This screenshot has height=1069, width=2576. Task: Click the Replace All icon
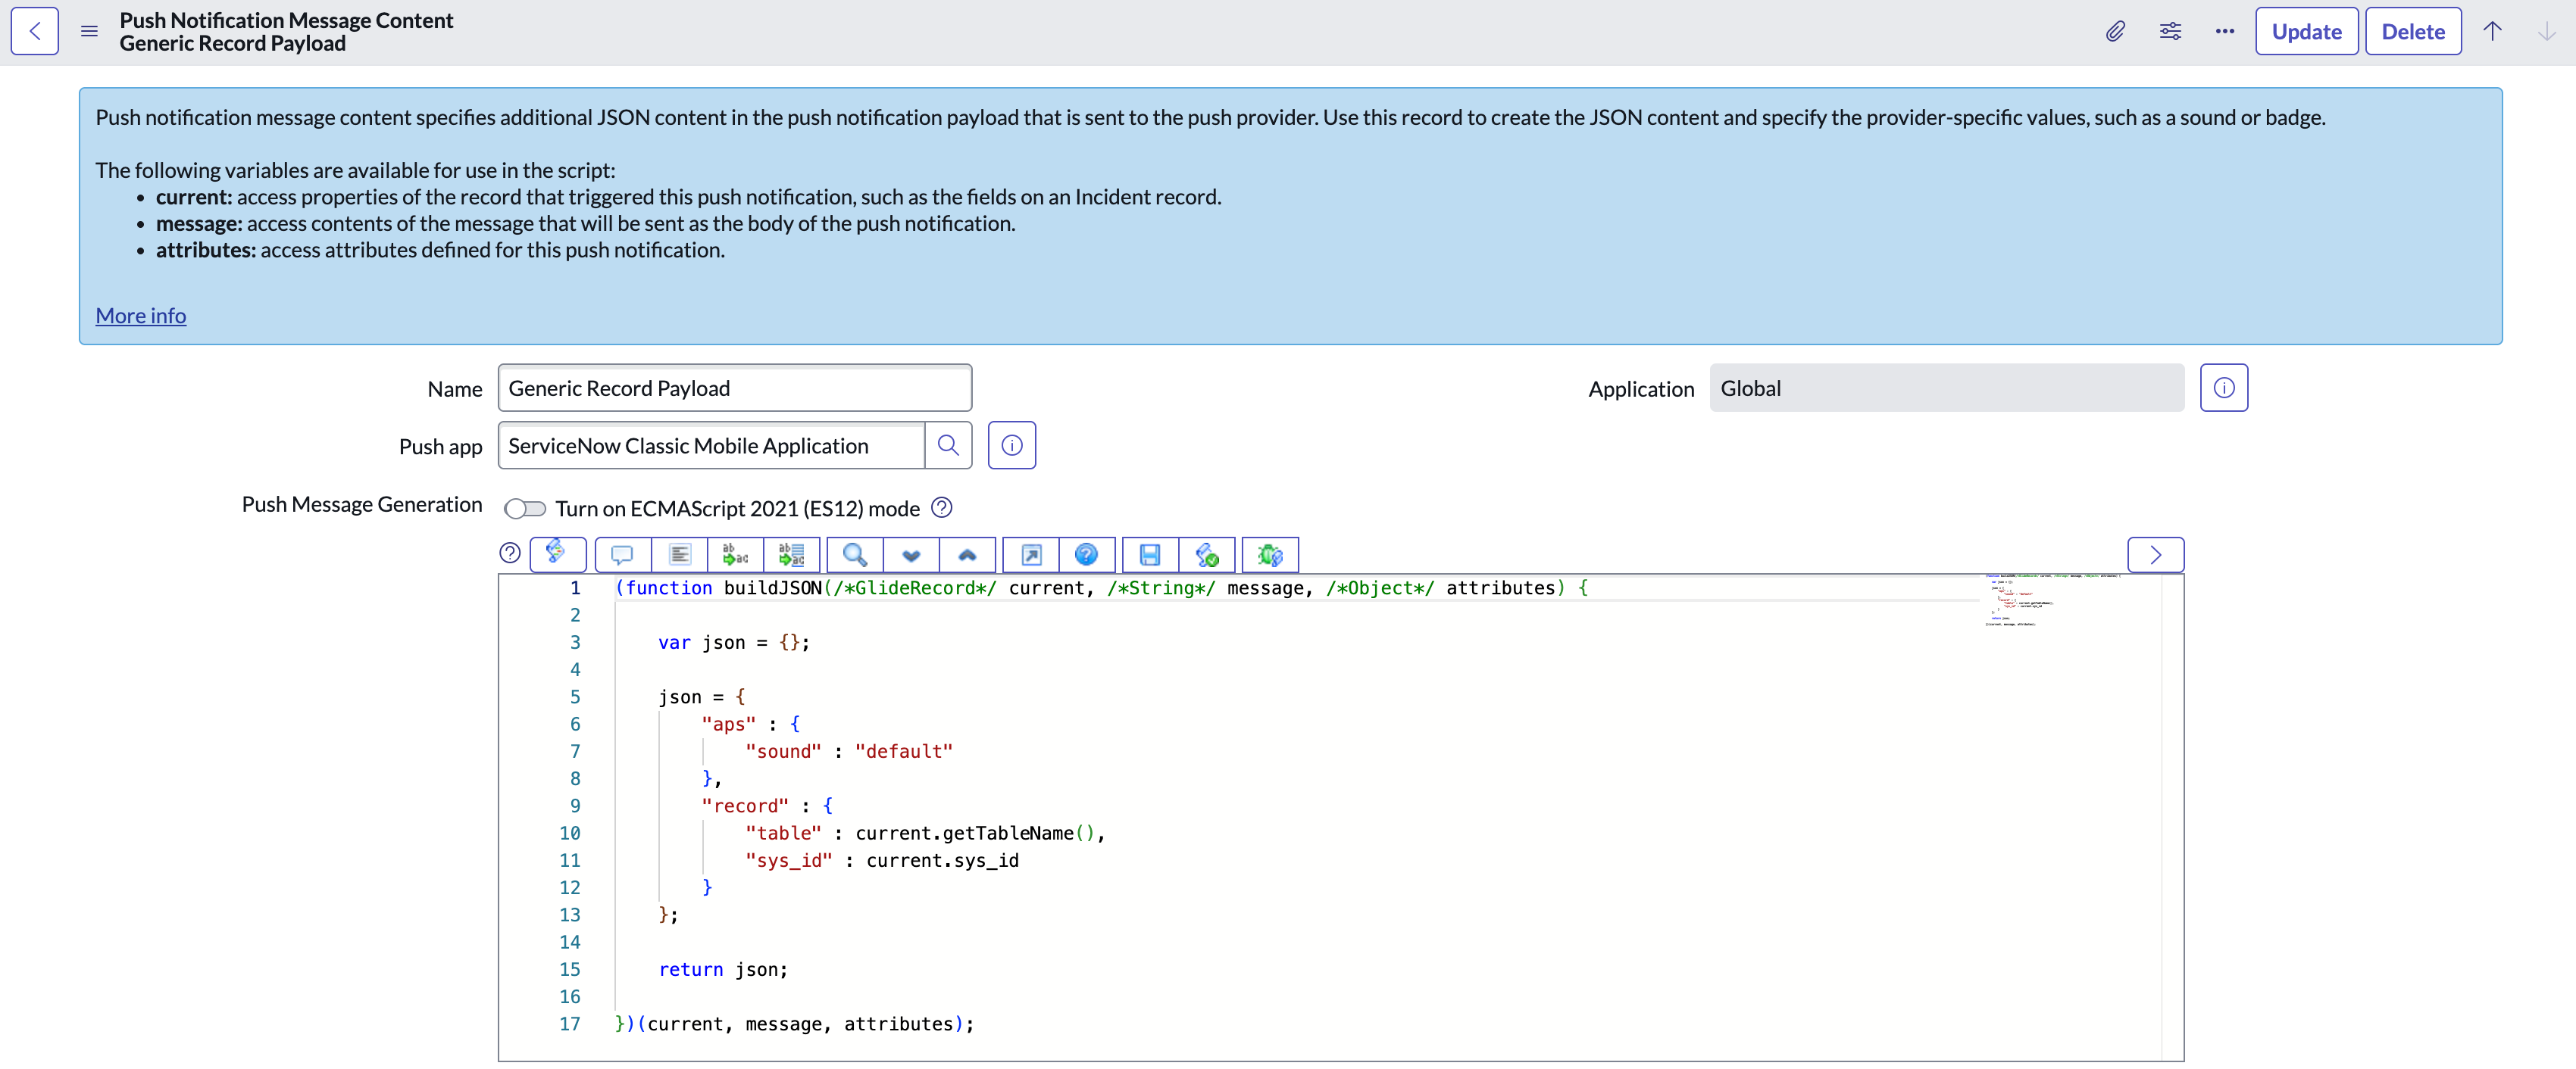click(x=791, y=553)
